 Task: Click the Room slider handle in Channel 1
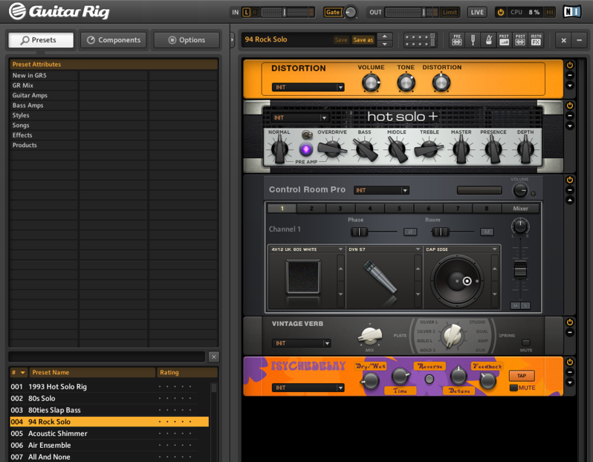pos(441,232)
